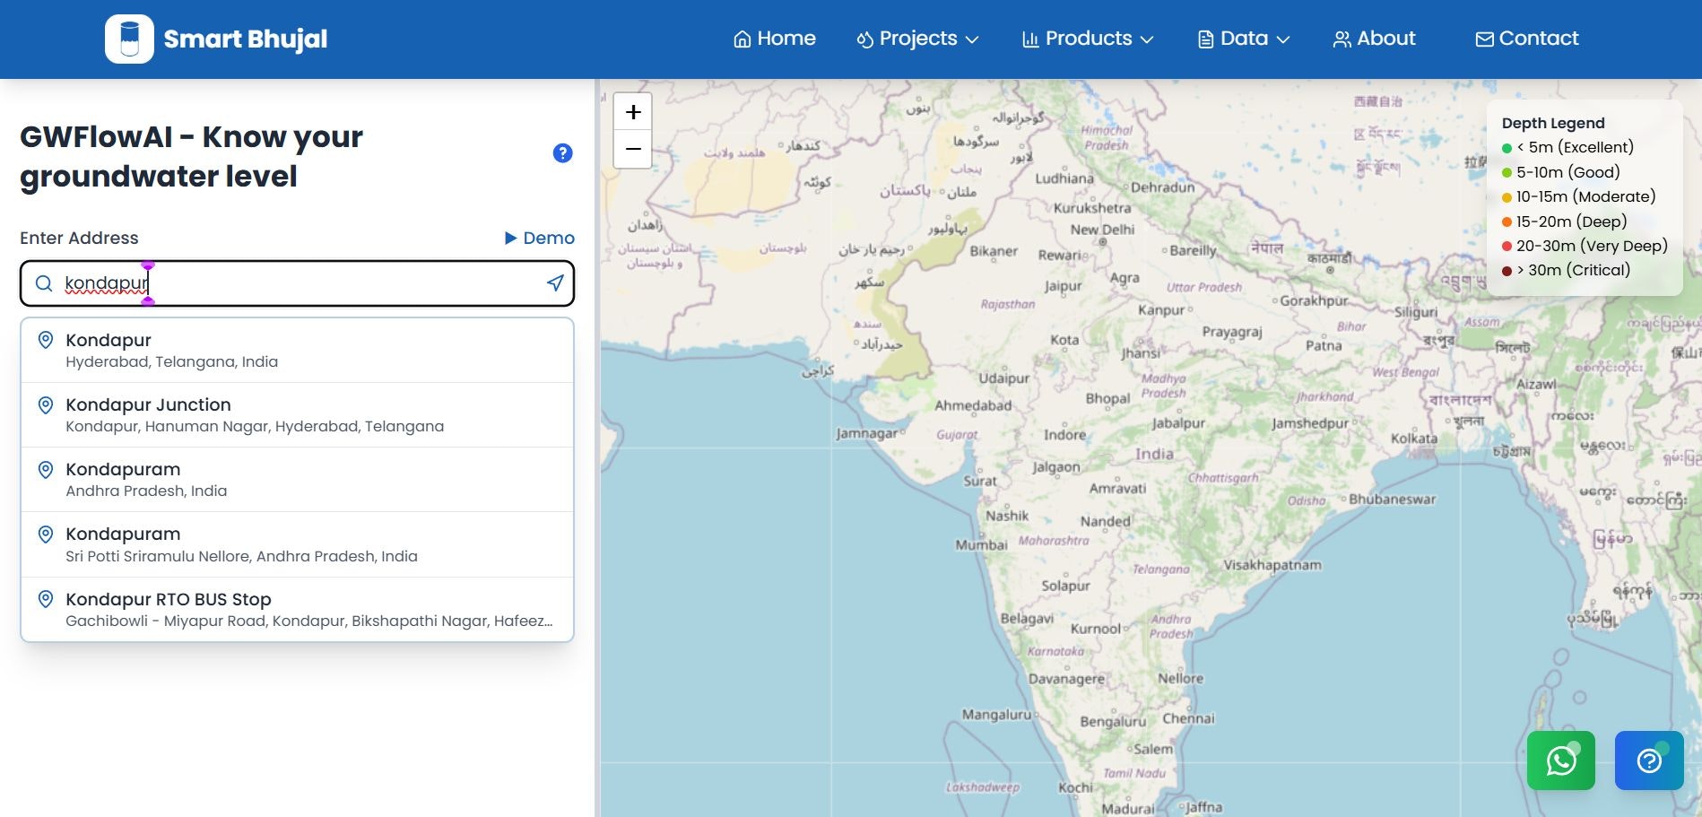
Task: Click location pin icon beside first Kondapur result
Action: 46,341
